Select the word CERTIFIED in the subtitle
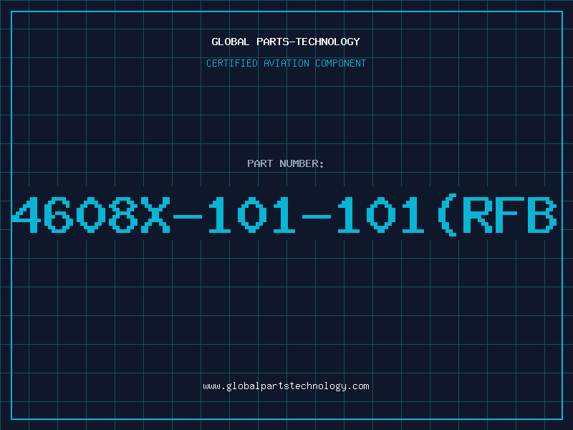Screen dimensions: 573x430 [x=232, y=63]
